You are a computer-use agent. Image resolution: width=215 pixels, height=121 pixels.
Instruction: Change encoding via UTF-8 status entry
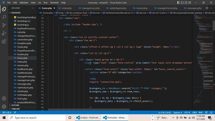tap(187, 113)
